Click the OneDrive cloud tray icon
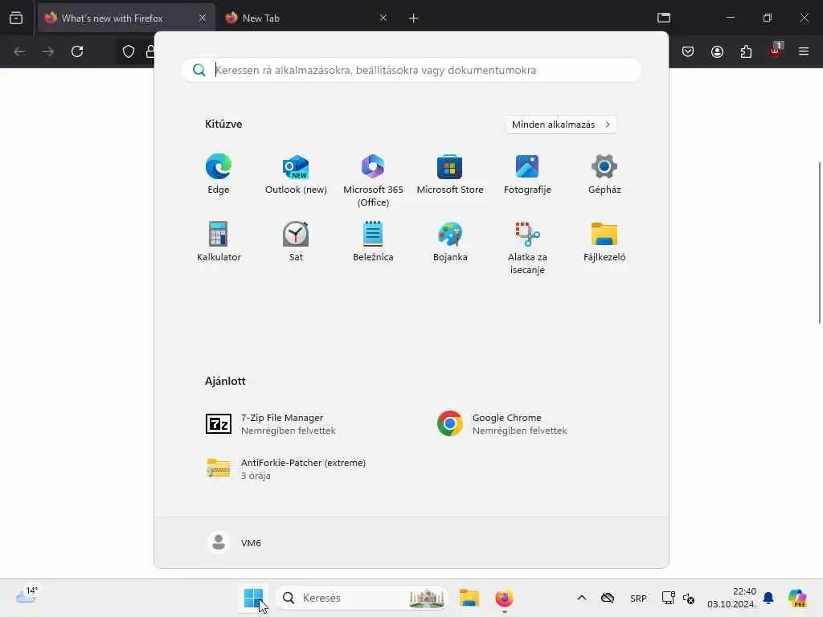 click(x=608, y=598)
